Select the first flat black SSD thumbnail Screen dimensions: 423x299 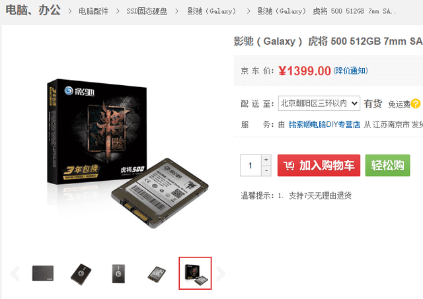pyautogui.click(x=43, y=273)
